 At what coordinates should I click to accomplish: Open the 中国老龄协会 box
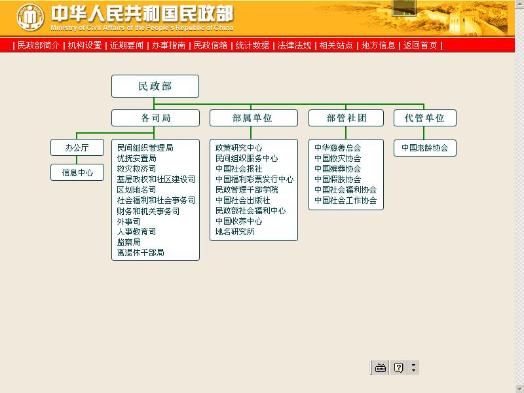[424, 148]
